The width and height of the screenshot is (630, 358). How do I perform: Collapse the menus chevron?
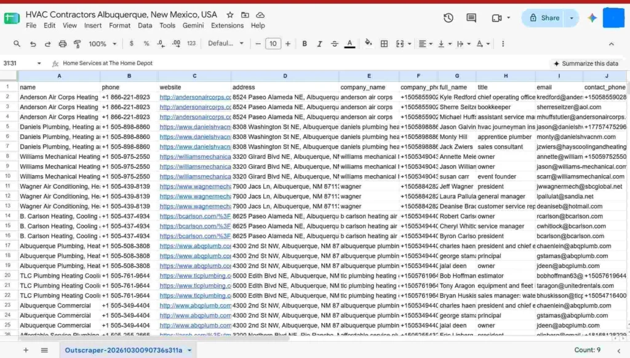point(611,44)
